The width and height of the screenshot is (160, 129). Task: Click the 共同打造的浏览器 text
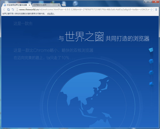click(x=127, y=38)
